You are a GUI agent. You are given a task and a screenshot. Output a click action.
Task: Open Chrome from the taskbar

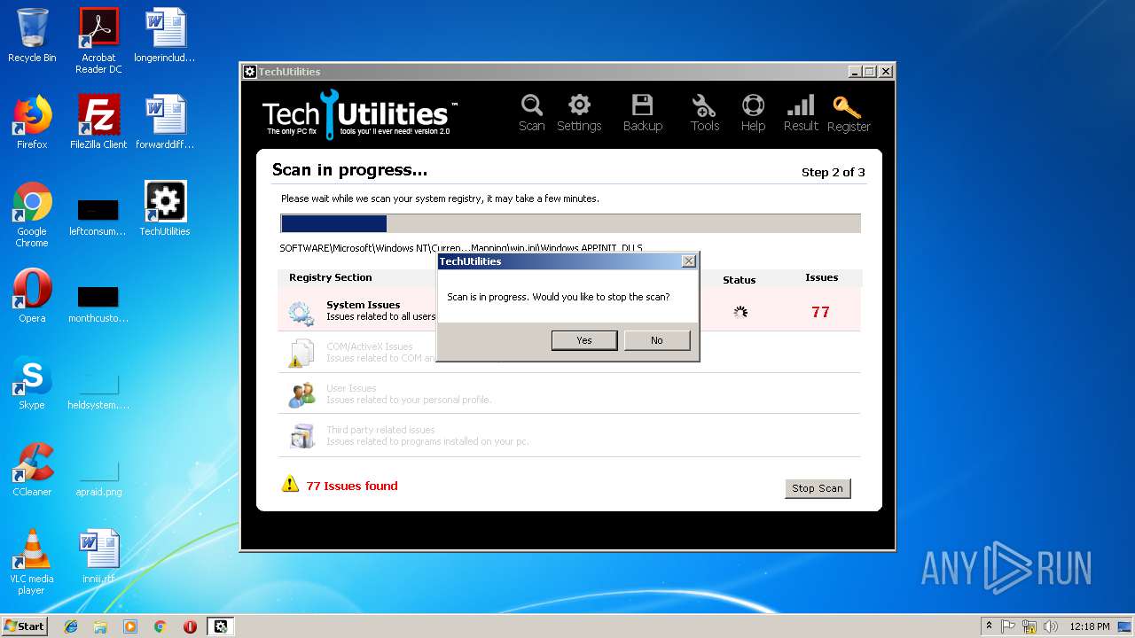(x=160, y=626)
